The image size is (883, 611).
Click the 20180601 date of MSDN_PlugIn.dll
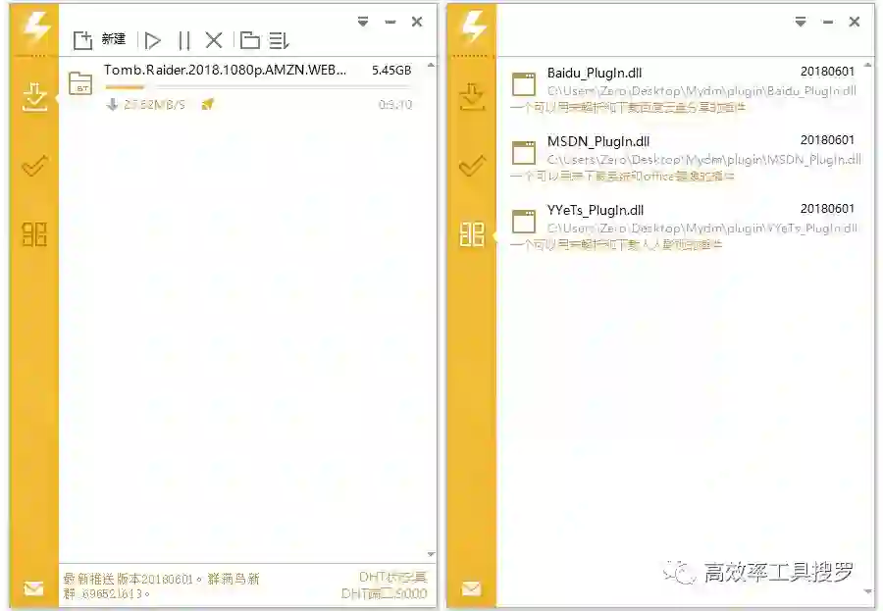coord(827,139)
